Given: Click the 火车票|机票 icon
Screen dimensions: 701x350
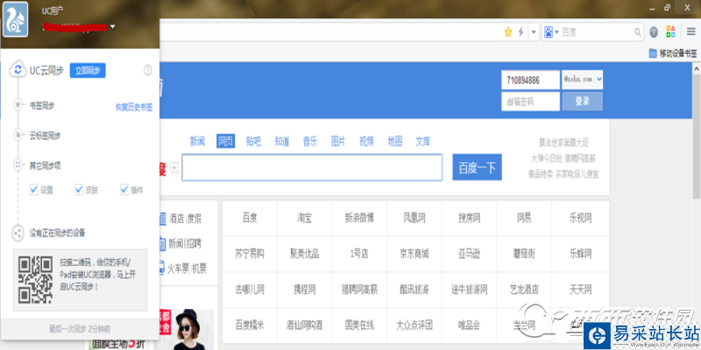Looking at the screenshot, I should coord(161,269).
